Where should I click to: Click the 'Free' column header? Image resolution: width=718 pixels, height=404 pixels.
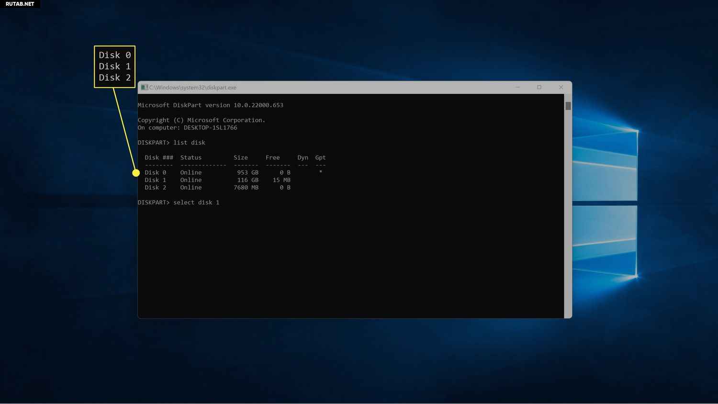pos(273,157)
